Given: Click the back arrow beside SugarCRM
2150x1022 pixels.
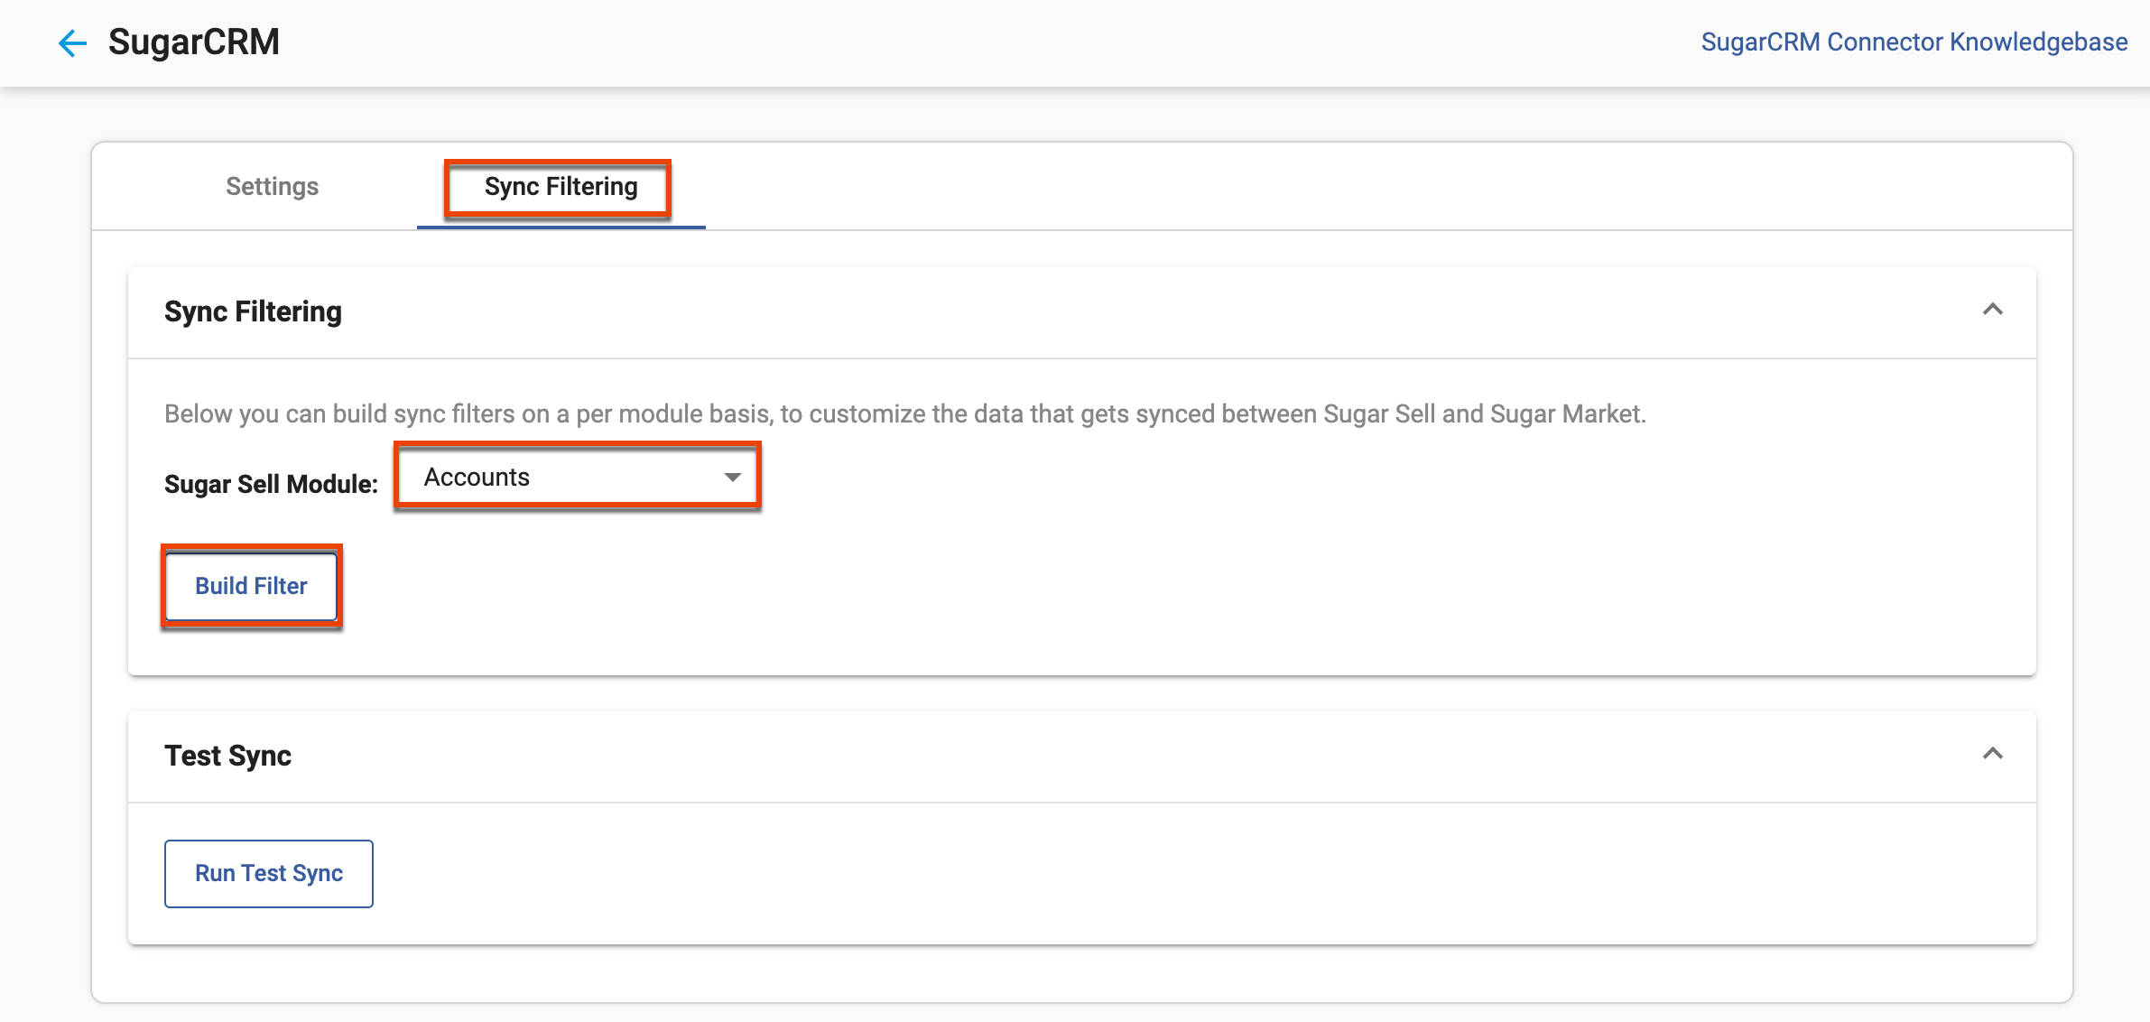Looking at the screenshot, I should tap(72, 42).
